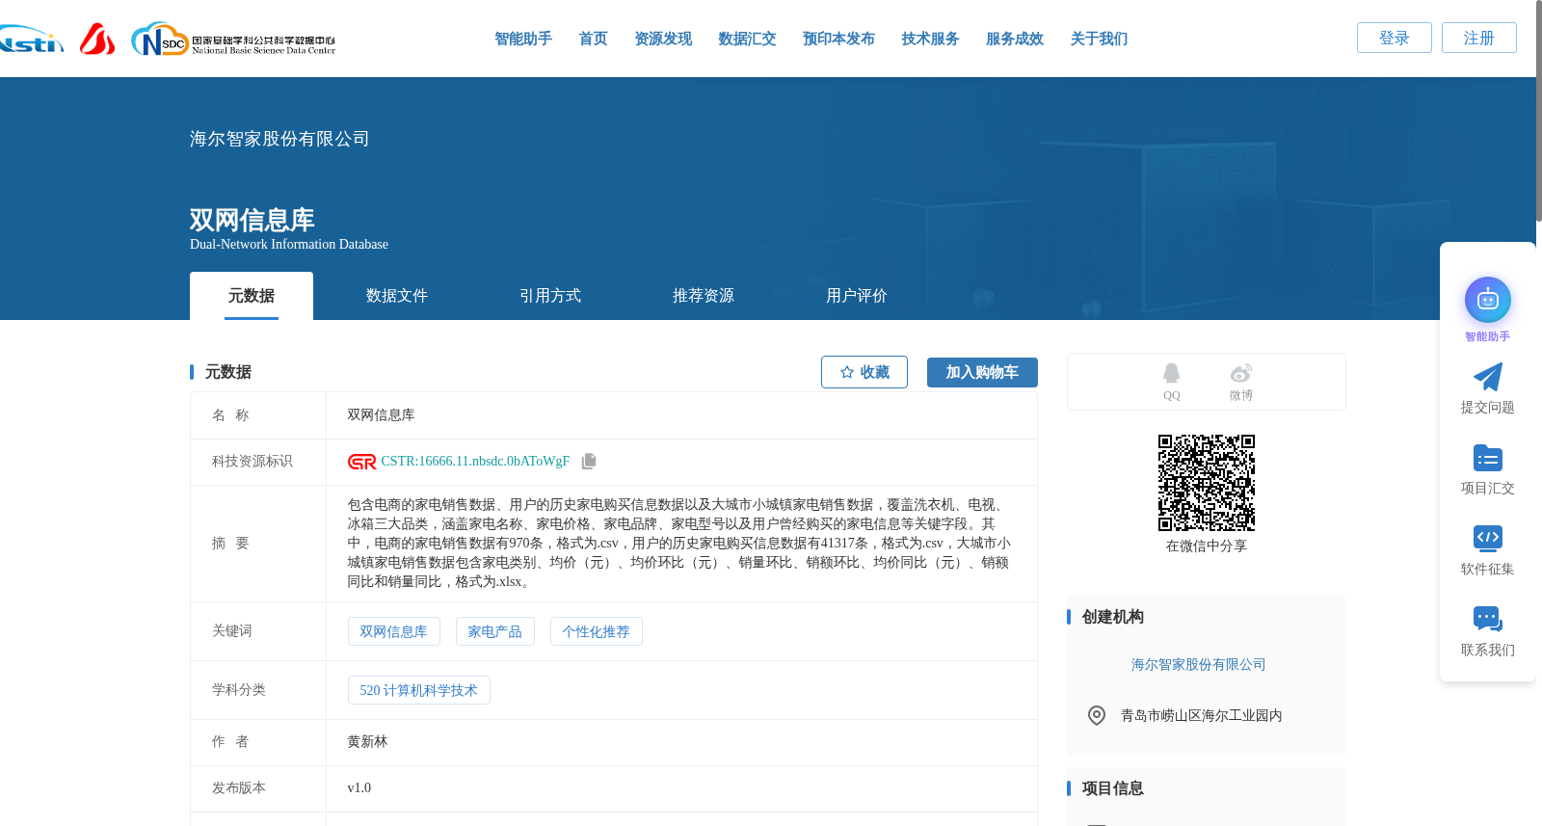Select the 个性化推荐 keyword tag
This screenshot has width=1542, height=826.
click(x=596, y=631)
